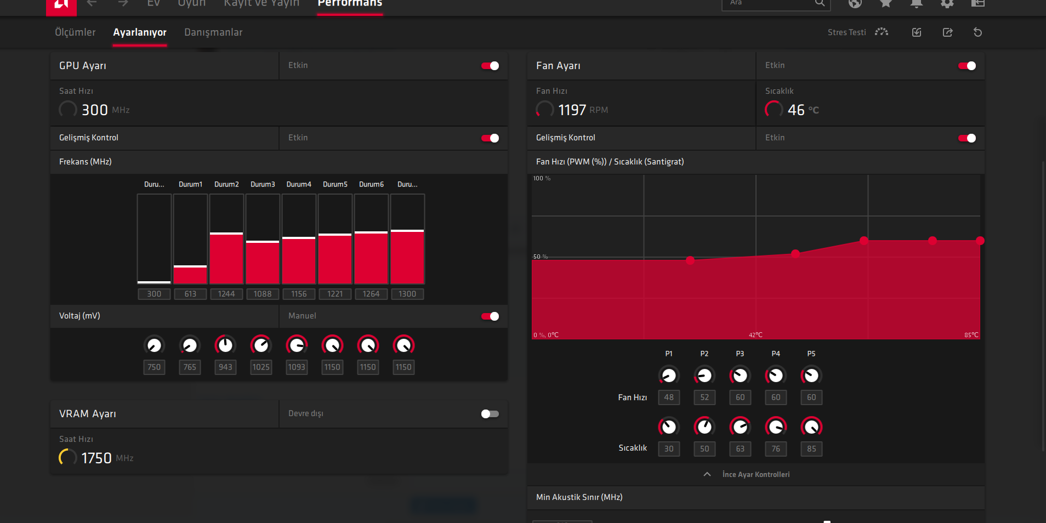
Task: Edit the 52 fan speed box
Action: point(704,397)
